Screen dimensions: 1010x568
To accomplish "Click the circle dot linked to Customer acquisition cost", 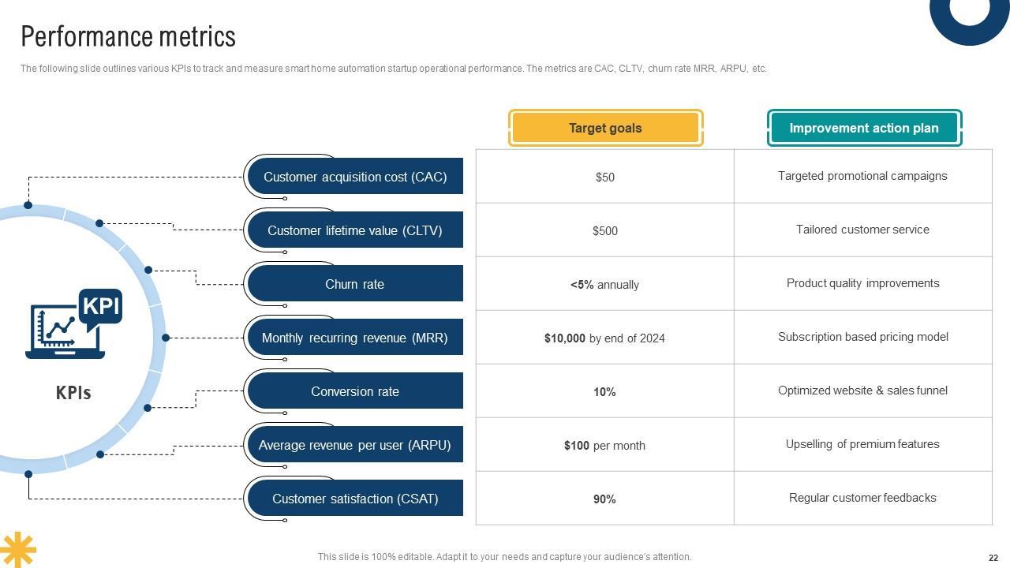I will pos(28,205).
